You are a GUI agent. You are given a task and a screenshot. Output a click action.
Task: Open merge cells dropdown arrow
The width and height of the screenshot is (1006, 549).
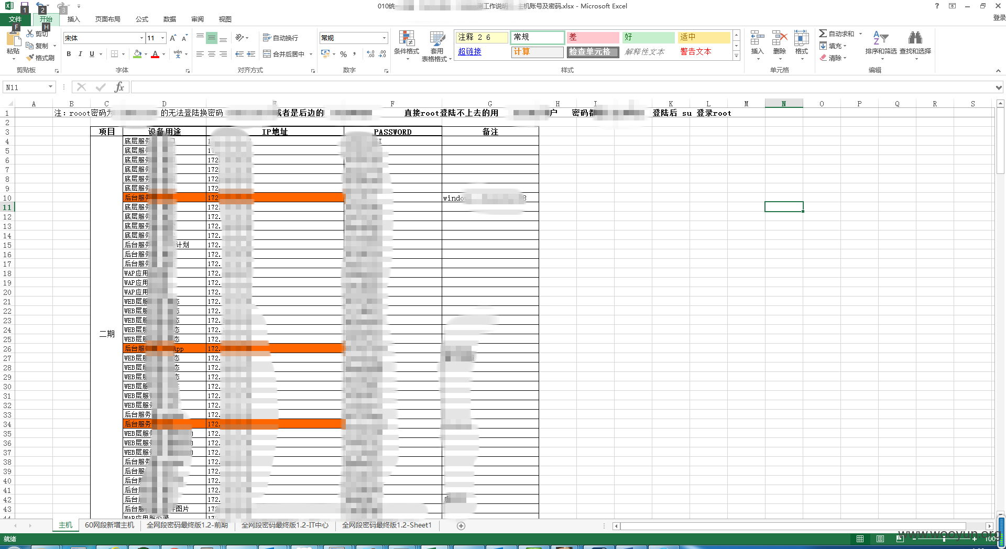coord(311,54)
